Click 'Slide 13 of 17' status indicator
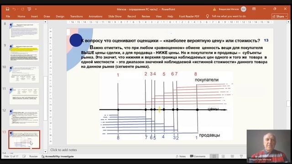Screen dimensions: 292x164 click(x=11, y=156)
